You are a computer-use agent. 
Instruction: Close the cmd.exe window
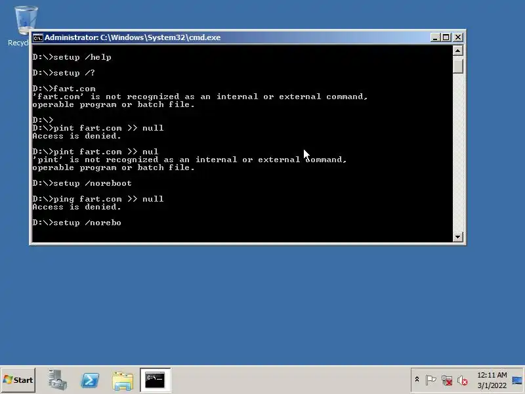[457, 37]
